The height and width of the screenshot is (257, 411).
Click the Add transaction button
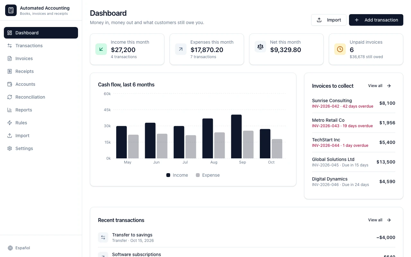click(x=376, y=20)
